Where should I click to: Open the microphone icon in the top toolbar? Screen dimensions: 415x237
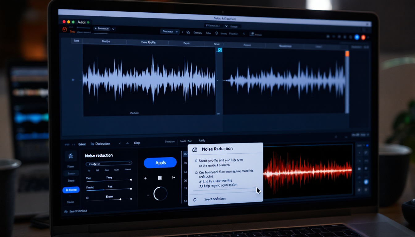click(x=188, y=33)
